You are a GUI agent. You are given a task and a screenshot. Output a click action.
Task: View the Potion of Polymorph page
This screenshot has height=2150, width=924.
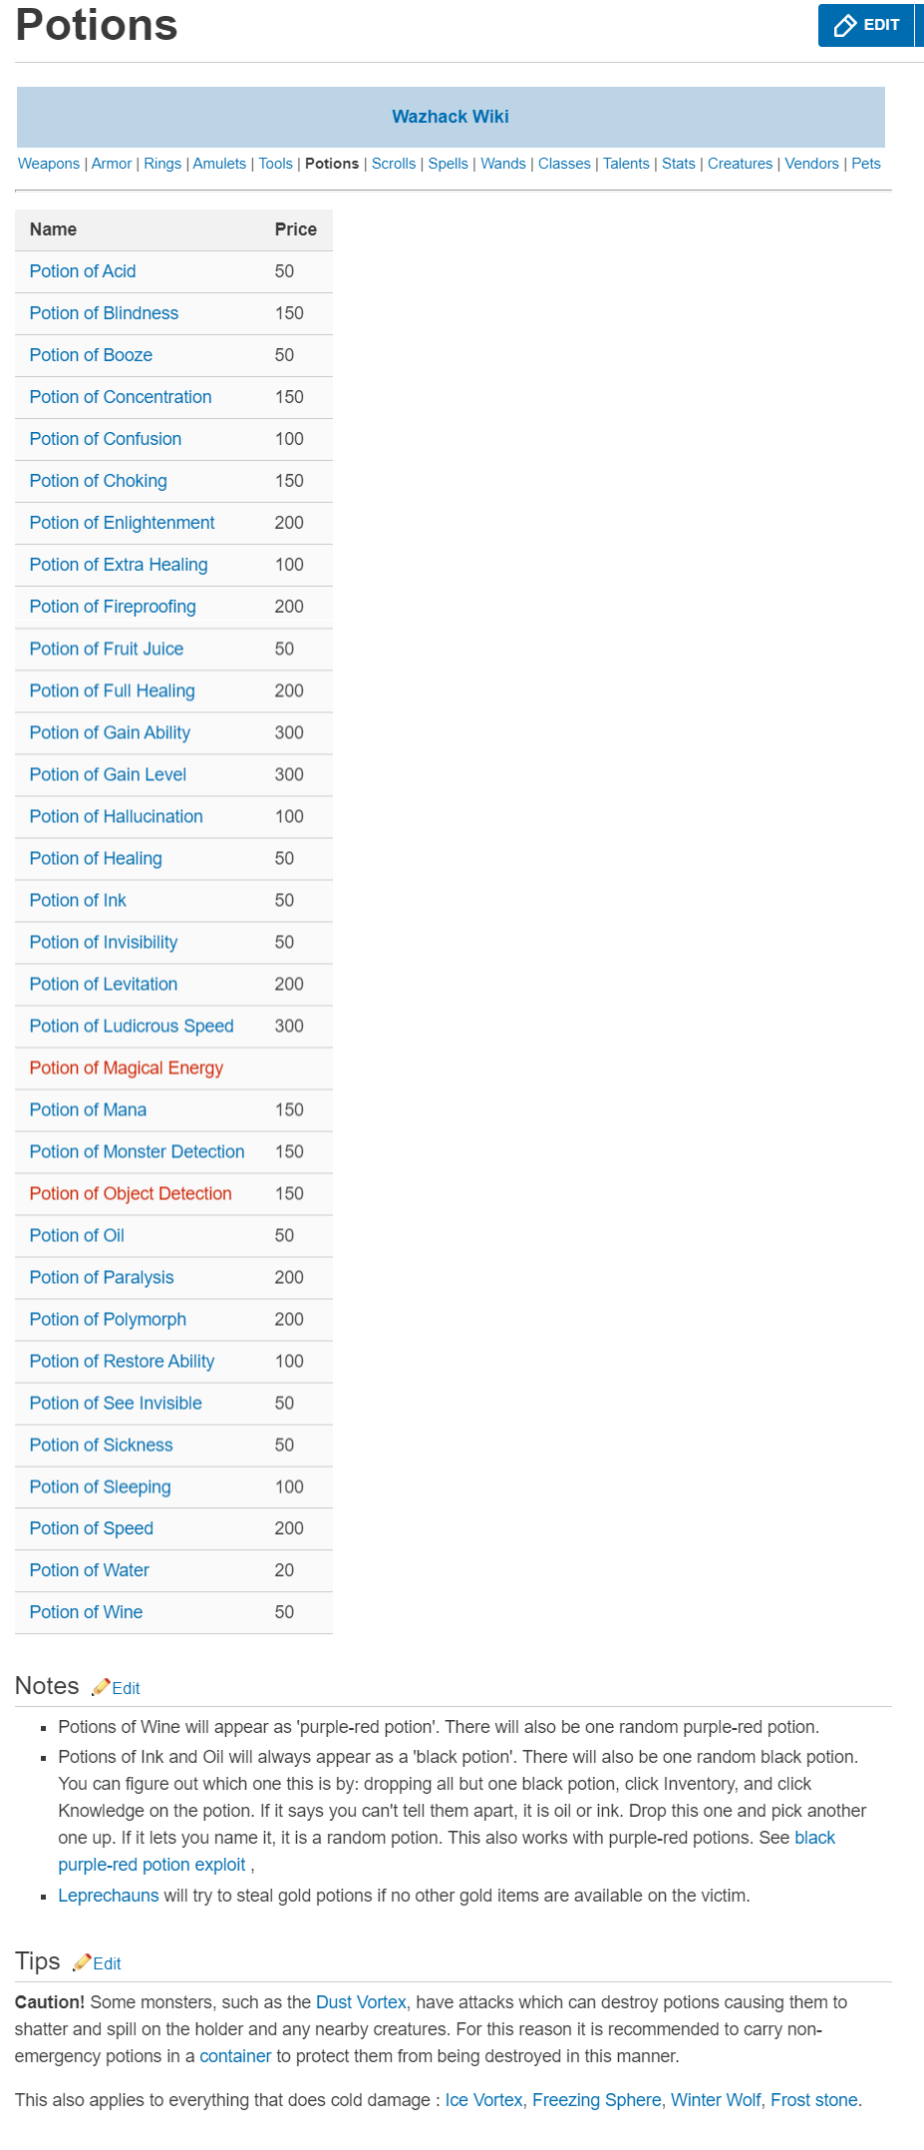coord(108,1319)
